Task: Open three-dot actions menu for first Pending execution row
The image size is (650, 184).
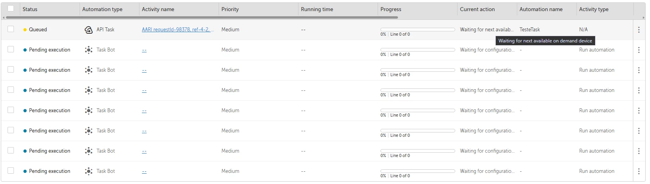Action: pos(638,50)
